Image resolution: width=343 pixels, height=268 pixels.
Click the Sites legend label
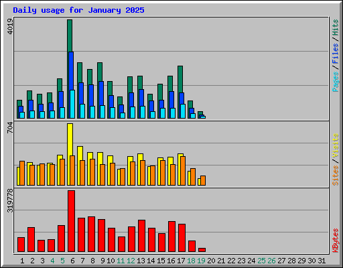(x=336, y=176)
